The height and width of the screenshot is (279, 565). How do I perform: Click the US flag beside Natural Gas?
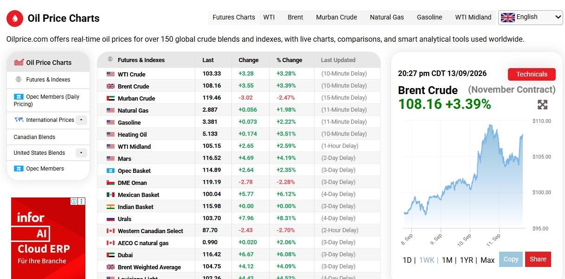point(110,110)
